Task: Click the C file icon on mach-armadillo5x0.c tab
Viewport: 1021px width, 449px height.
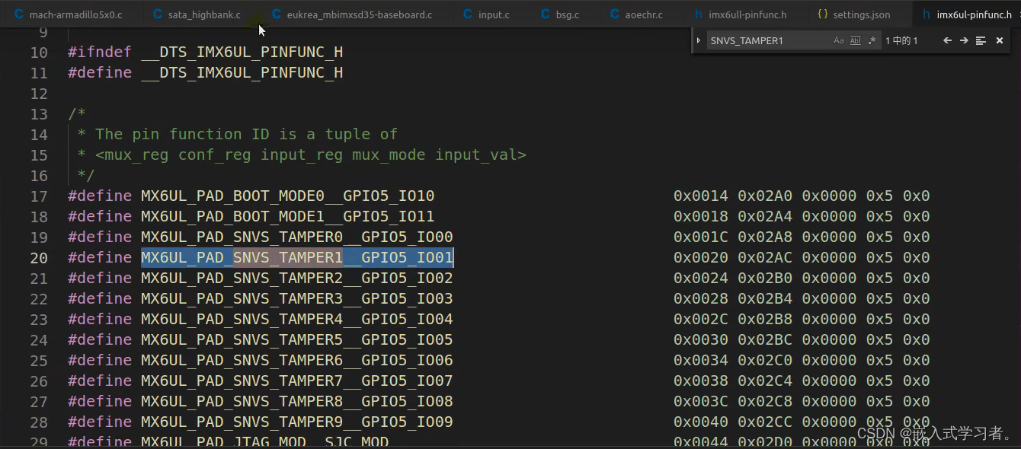Action: pyautogui.click(x=19, y=14)
